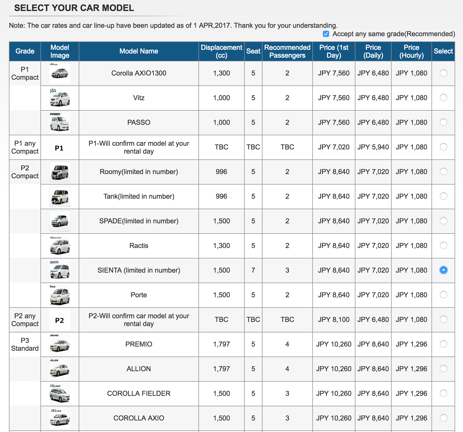Click Tank(limited in number) model name
Screen dimensions: 463x432
[139, 196]
